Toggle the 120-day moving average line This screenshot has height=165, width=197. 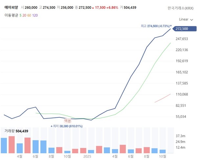35,15
